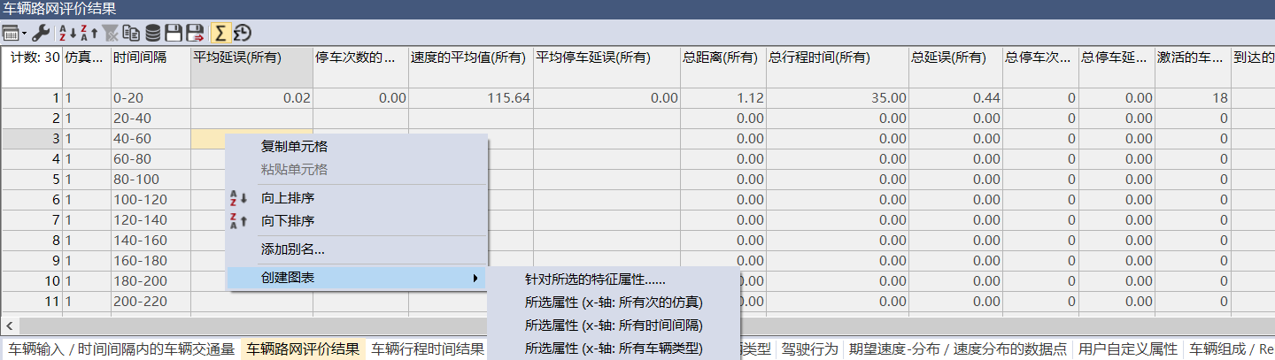
Task: Click the sort ascending A-Z toolbar icon
Action: click(67, 34)
